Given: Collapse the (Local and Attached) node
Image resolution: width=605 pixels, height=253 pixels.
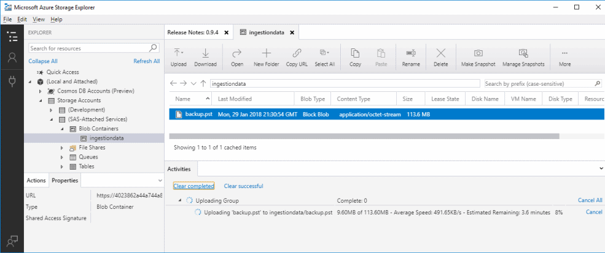Looking at the screenshot, I should 31,81.
